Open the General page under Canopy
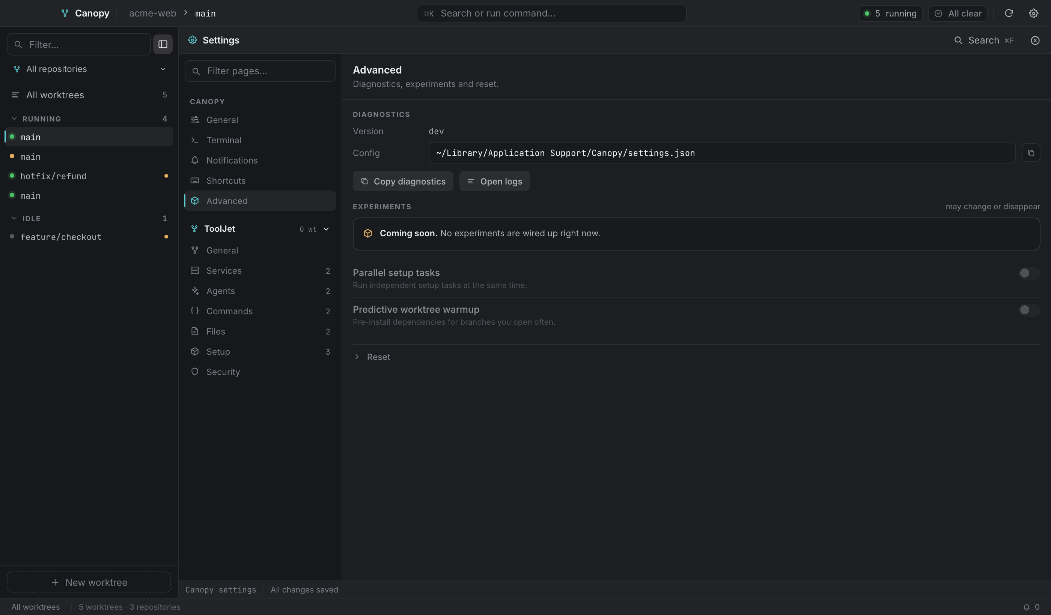The image size is (1051, 615). pyautogui.click(x=260, y=120)
